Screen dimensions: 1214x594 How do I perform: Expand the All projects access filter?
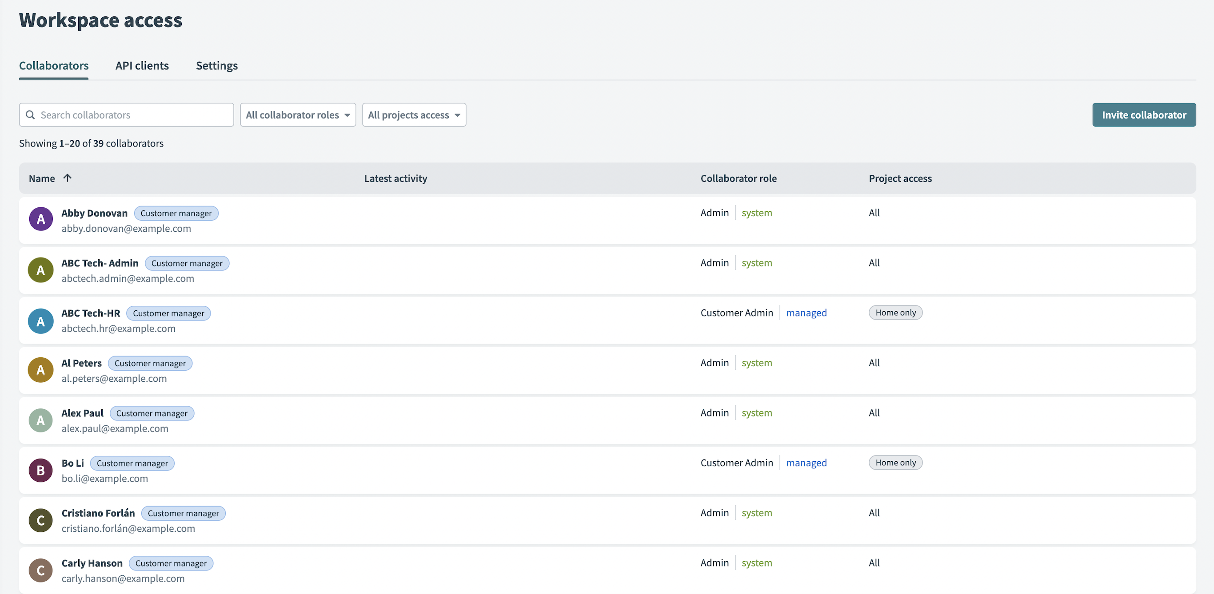pos(414,115)
